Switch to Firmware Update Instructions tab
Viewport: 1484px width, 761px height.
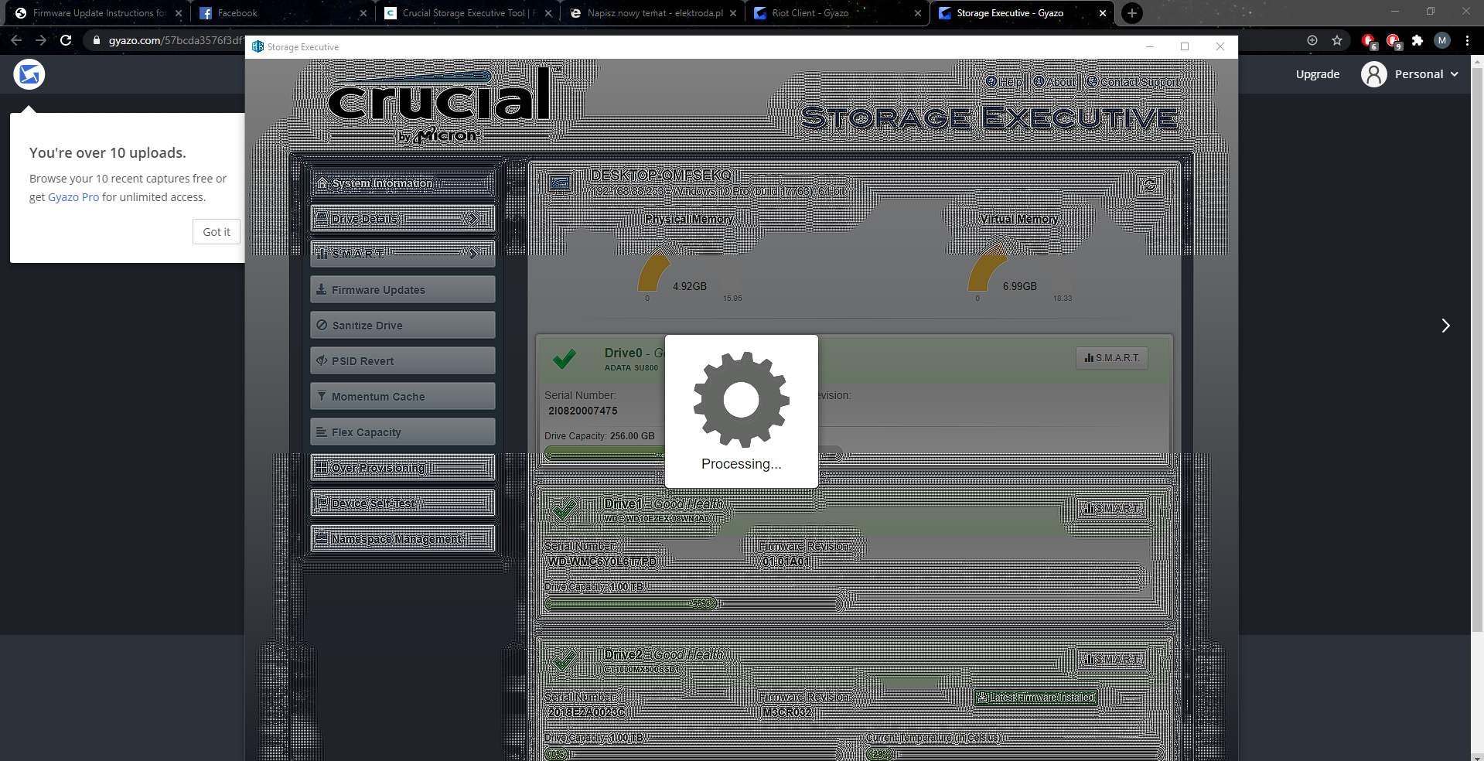click(97, 13)
